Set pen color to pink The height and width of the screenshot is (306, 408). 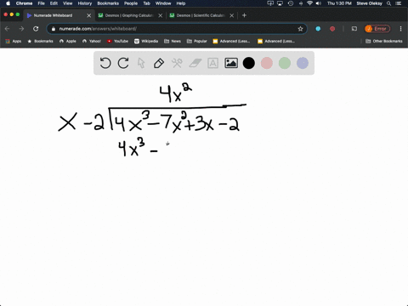267,63
